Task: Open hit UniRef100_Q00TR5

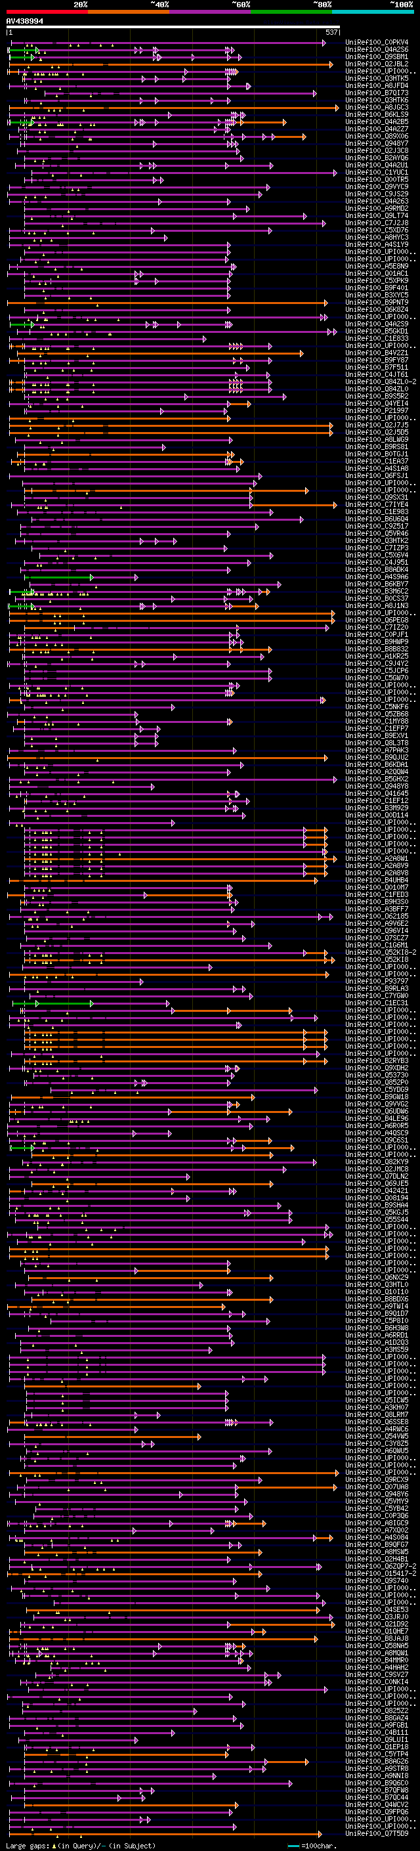Action: 377,180
